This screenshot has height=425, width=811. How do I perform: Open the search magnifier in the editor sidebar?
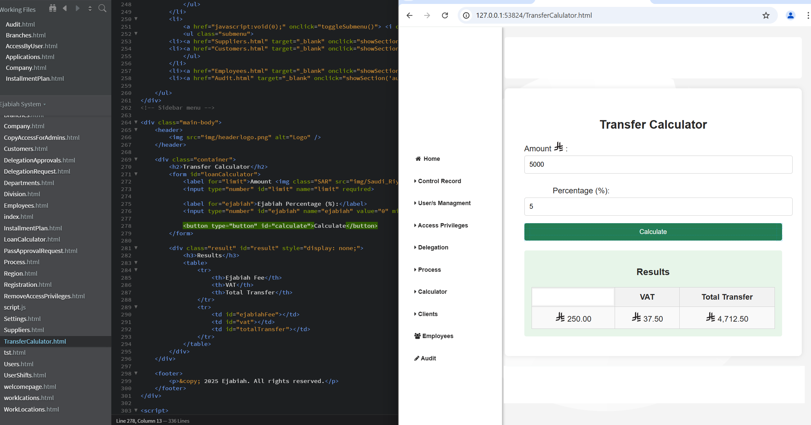(x=102, y=9)
